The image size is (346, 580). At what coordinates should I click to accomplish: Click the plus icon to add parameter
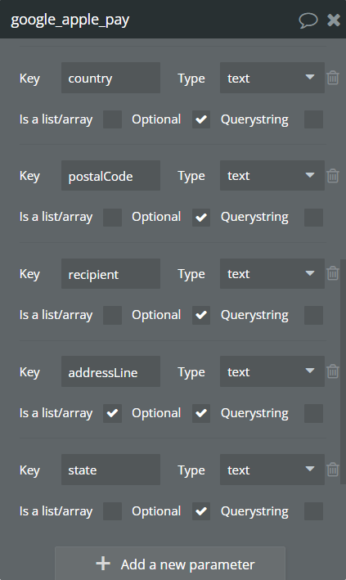coord(103,564)
